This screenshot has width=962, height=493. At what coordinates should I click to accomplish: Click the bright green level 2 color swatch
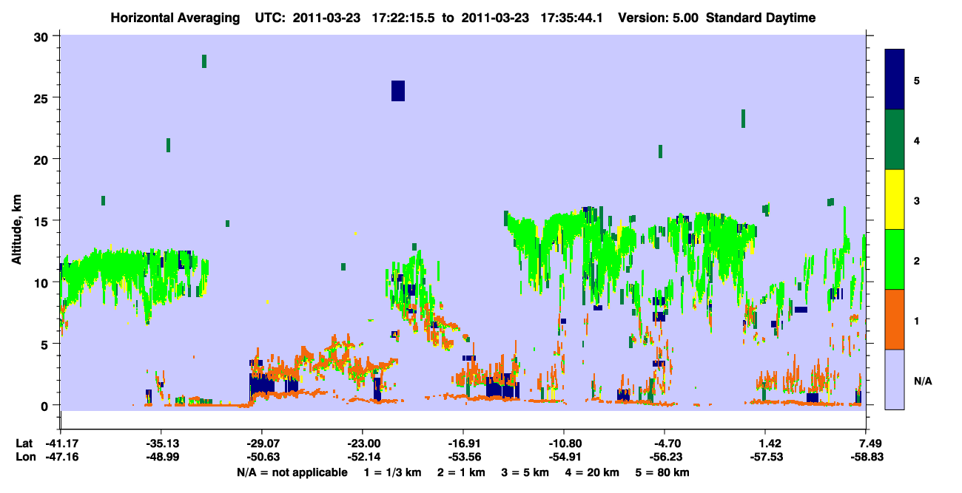[895, 259]
